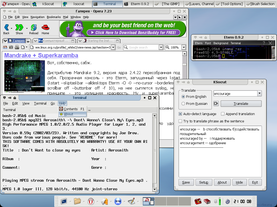Open Google search dropdown in Opera
Screen dimensions: 277x207
[x=161, y=47]
